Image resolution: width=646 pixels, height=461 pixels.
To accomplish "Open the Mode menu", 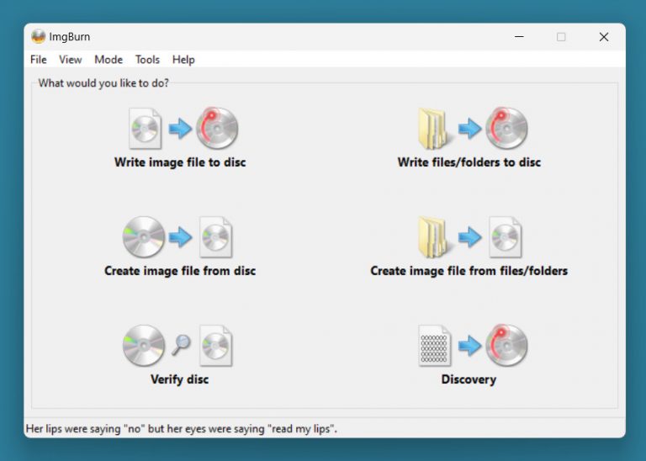I will [109, 60].
